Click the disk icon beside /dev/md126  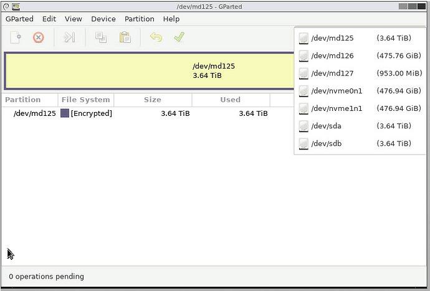[x=303, y=55]
